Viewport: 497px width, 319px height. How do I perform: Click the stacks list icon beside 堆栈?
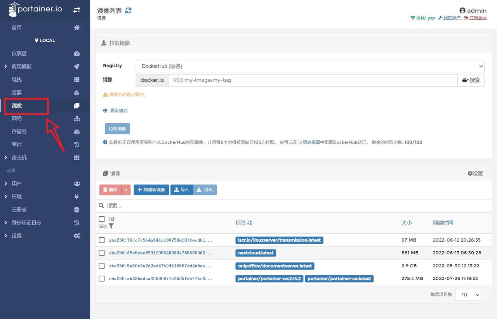pos(76,80)
